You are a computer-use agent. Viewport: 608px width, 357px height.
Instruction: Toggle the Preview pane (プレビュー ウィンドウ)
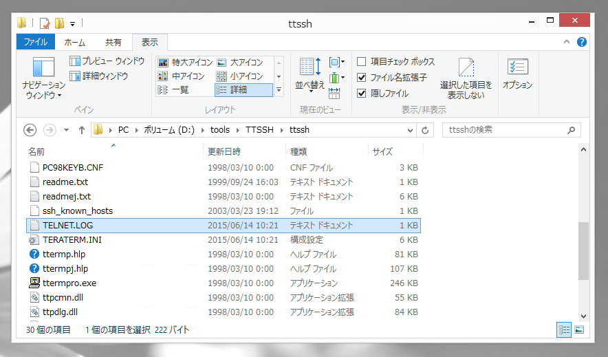coord(107,61)
